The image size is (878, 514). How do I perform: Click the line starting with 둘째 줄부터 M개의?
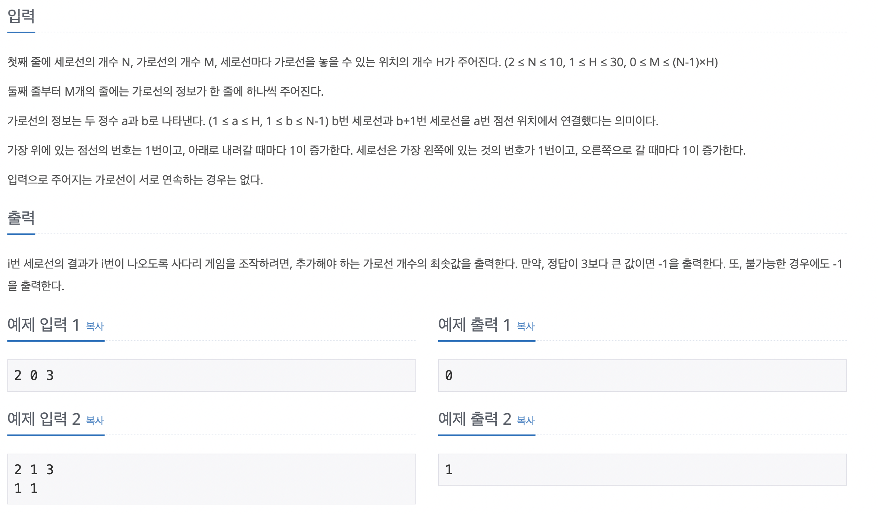pos(165,91)
